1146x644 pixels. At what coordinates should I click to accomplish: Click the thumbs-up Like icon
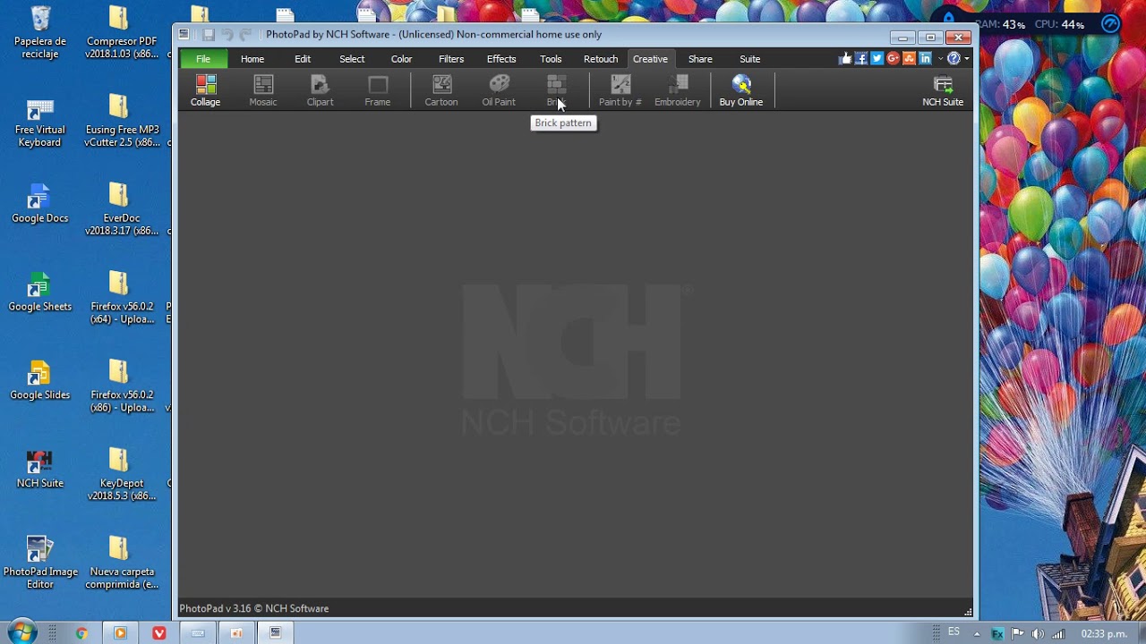pos(844,58)
